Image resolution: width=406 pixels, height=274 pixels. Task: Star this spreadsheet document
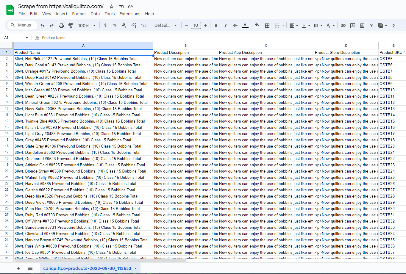click(x=112, y=7)
